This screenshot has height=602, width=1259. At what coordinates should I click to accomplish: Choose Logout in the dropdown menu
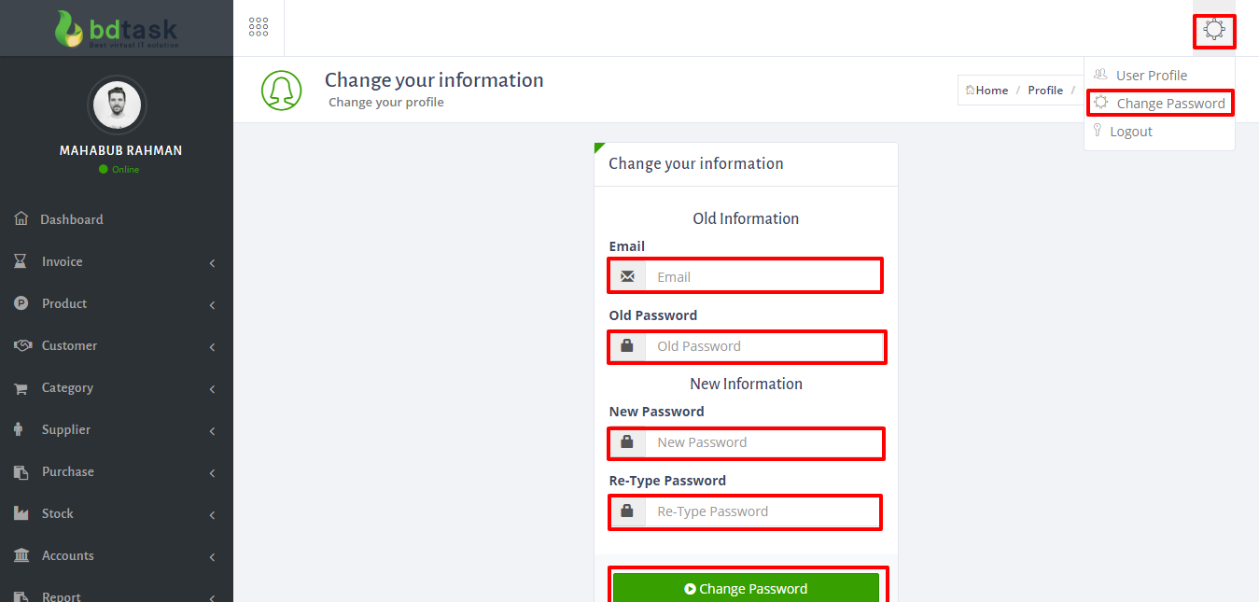[x=1130, y=132]
